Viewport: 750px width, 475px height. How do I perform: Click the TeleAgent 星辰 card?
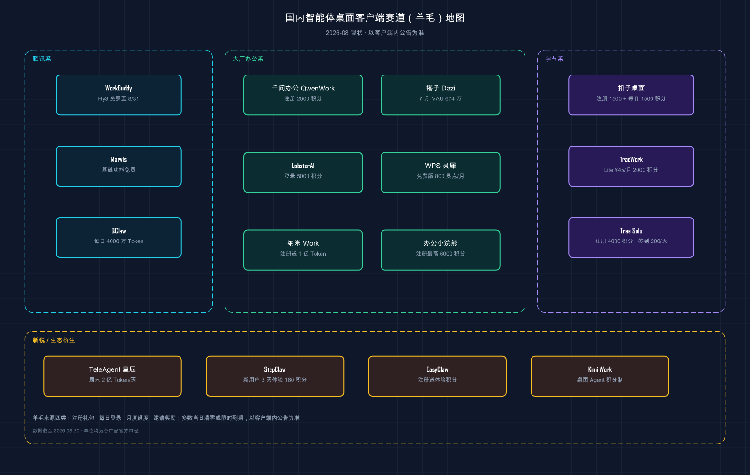tap(112, 376)
